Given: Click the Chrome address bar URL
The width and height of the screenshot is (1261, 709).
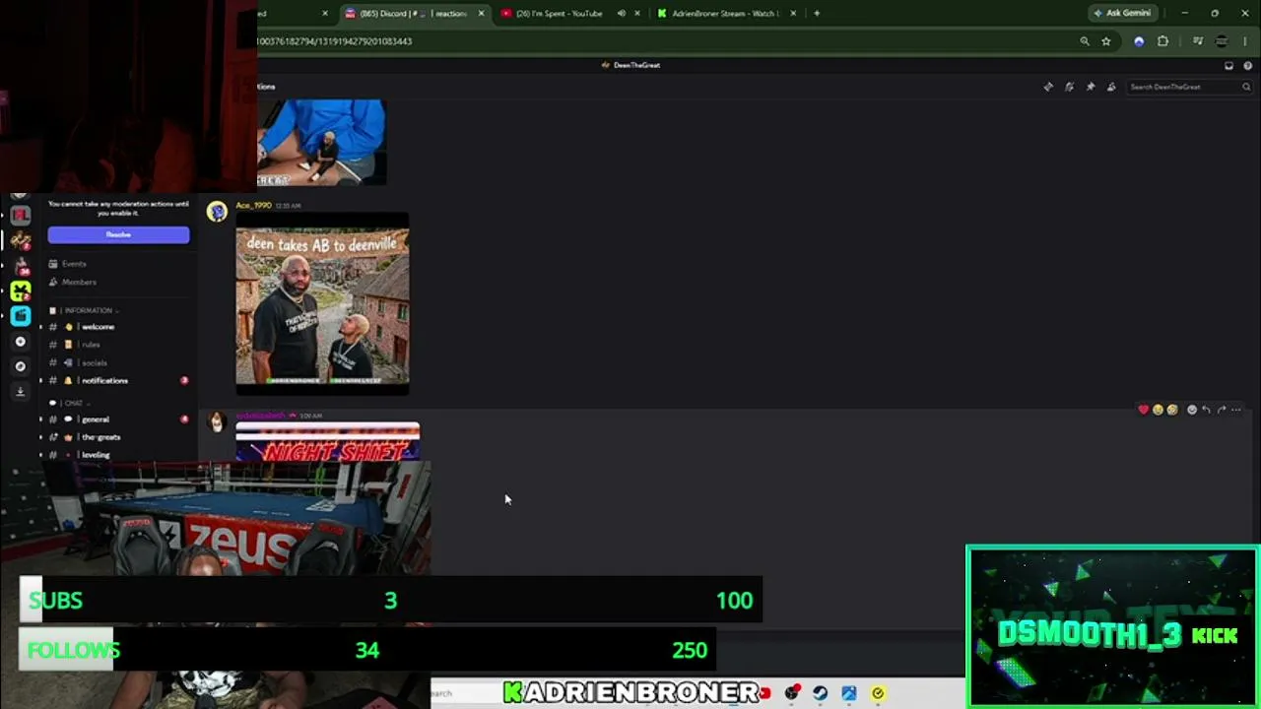Looking at the screenshot, I should (335, 41).
